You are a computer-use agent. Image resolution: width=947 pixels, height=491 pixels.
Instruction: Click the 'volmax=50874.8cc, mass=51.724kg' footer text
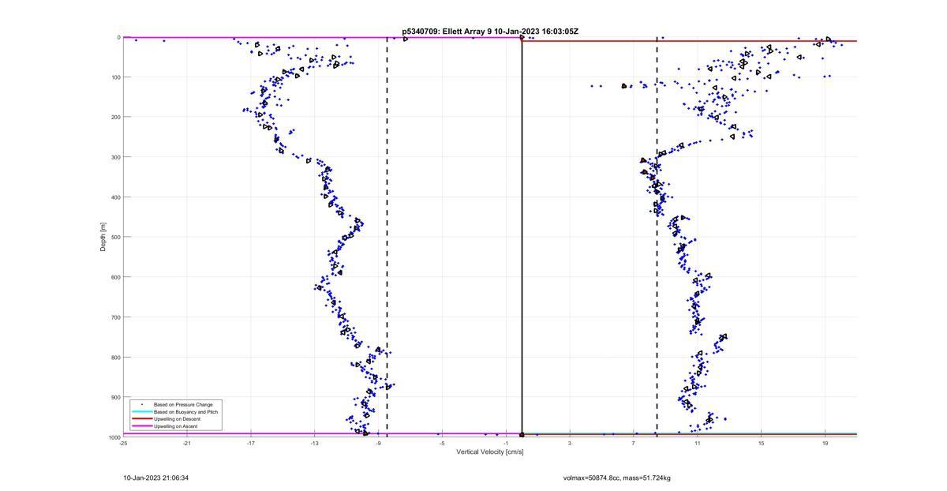tap(617, 478)
